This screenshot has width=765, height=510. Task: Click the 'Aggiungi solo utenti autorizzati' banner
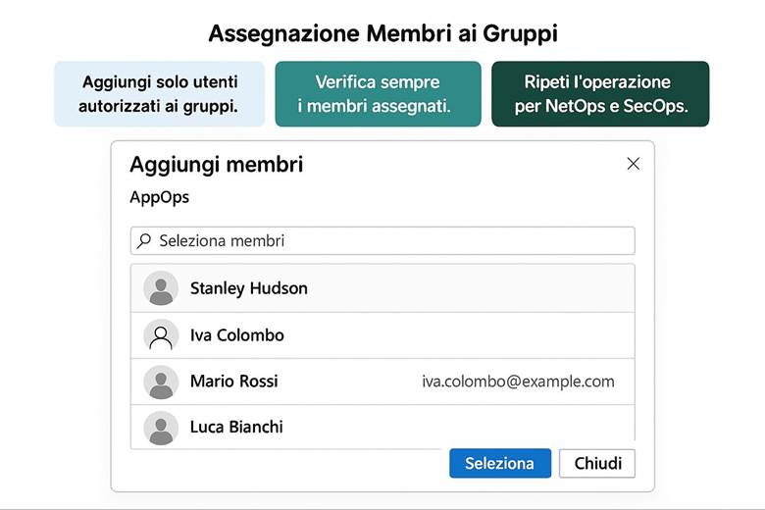[159, 94]
